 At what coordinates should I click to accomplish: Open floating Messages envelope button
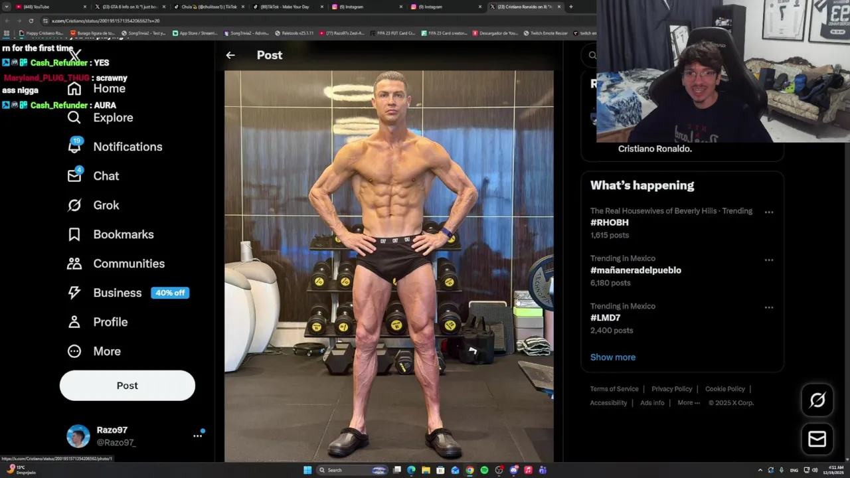(817, 439)
